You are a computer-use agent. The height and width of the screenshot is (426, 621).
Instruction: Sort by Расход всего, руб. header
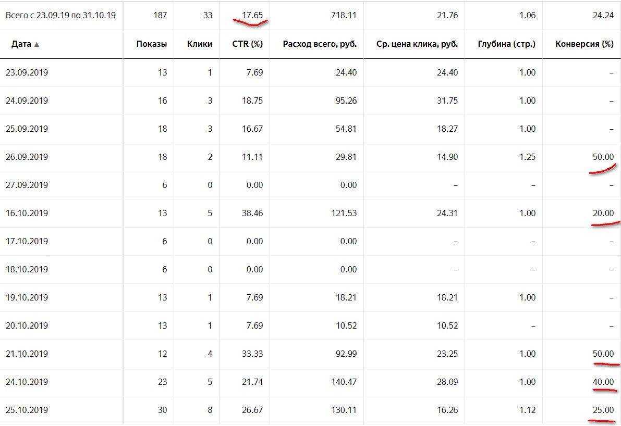320,44
